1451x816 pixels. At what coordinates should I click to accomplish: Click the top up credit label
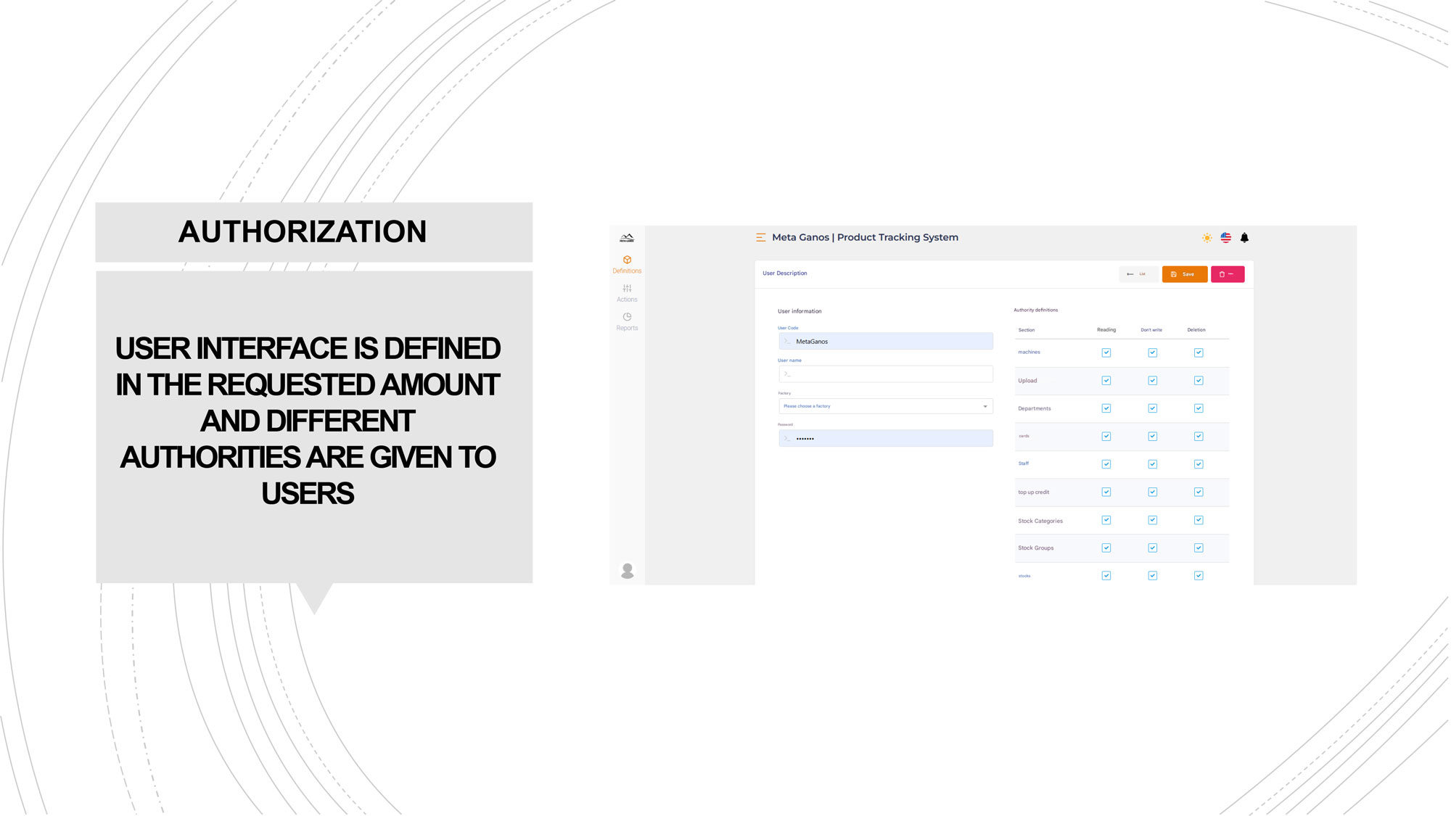pos(1034,492)
